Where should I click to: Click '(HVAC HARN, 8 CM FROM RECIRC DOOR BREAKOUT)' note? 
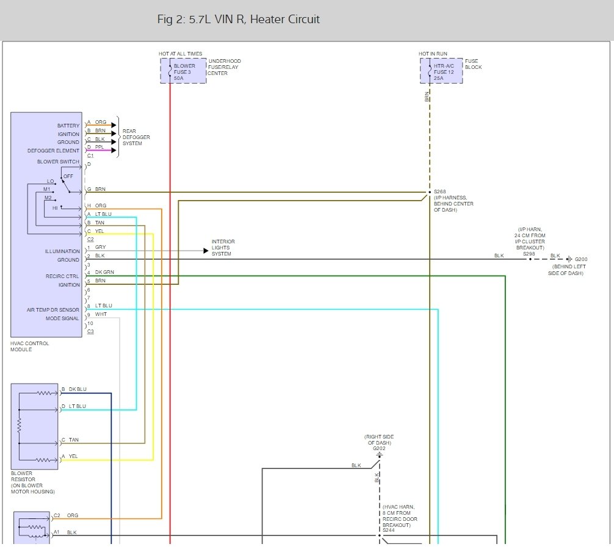coord(399,516)
